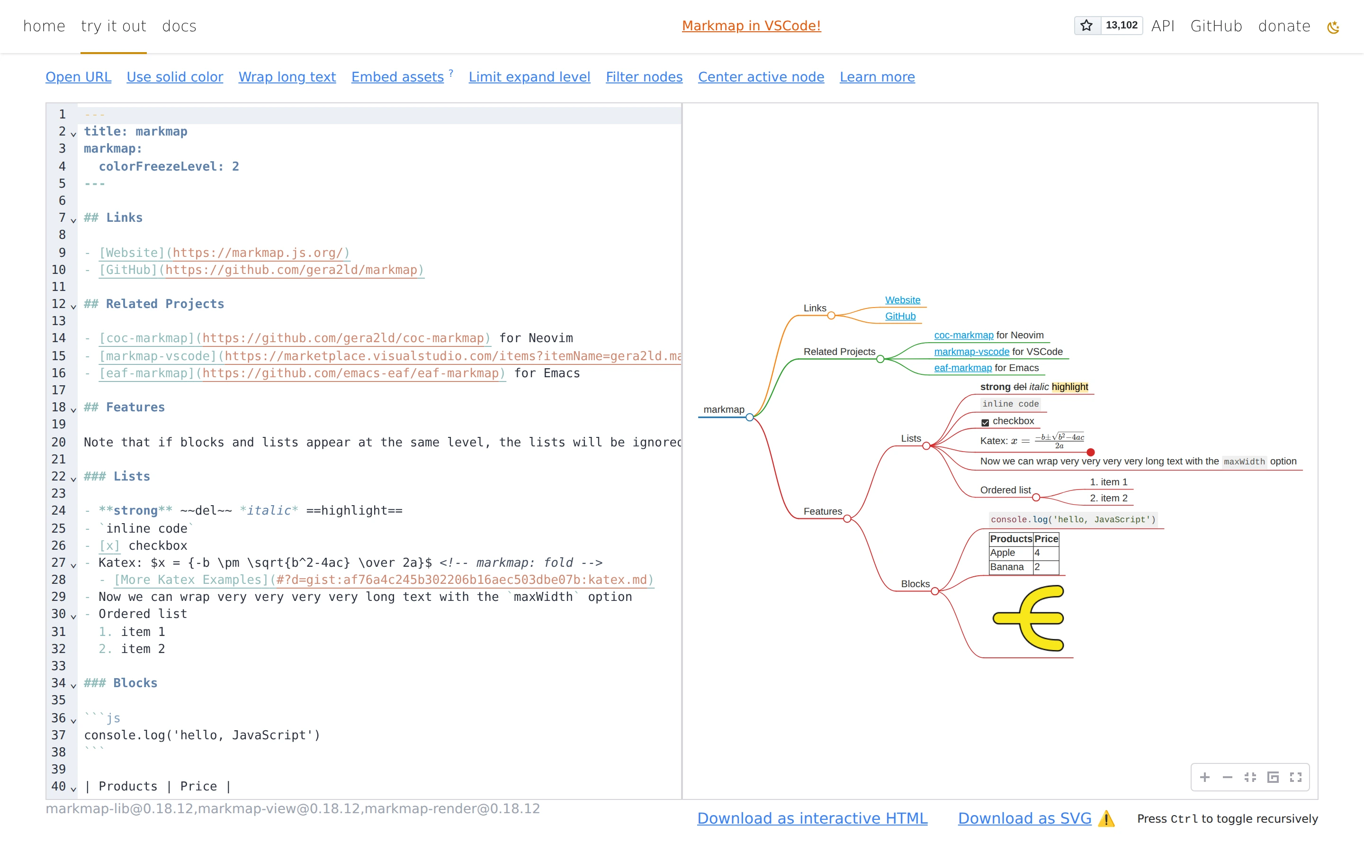The height and width of the screenshot is (853, 1364).
Task: Click the Use solid color option
Action: [x=175, y=77]
